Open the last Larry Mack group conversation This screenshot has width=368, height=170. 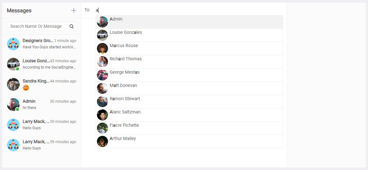41,145
